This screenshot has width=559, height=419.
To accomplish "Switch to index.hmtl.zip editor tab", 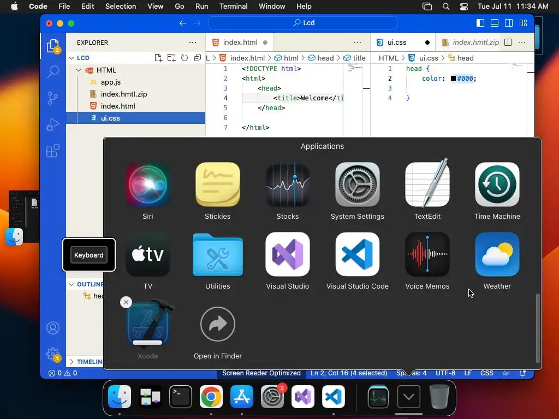I will pyautogui.click(x=470, y=43).
